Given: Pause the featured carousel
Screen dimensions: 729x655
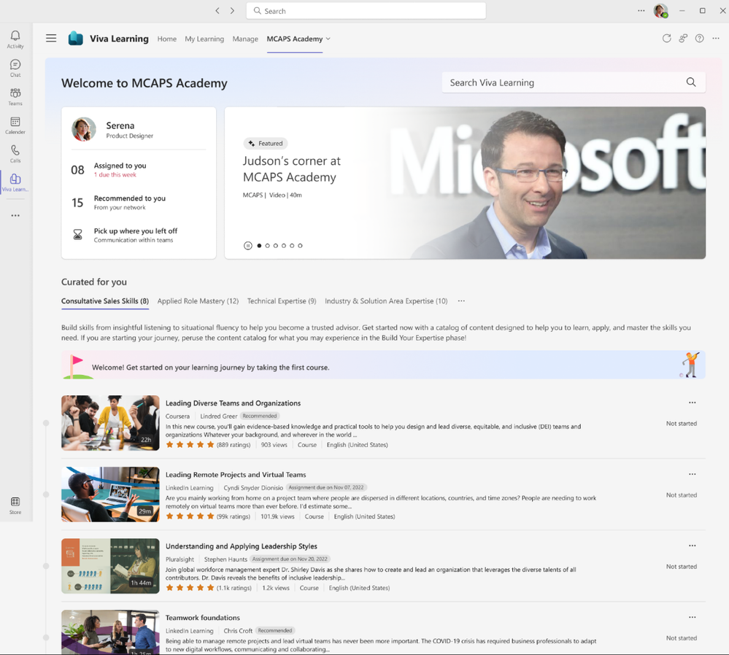Looking at the screenshot, I should (248, 246).
